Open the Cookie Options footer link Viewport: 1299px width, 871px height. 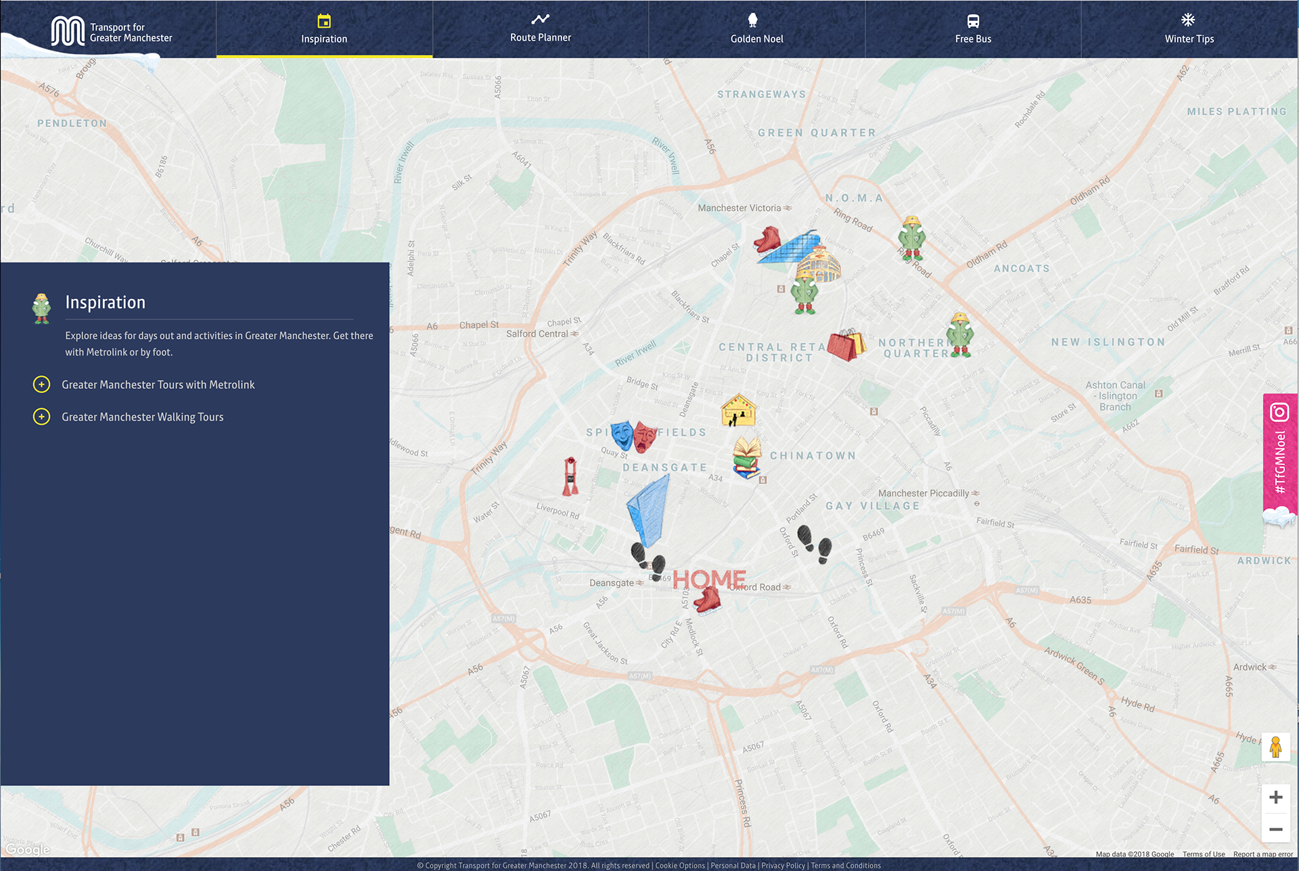[679, 866]
